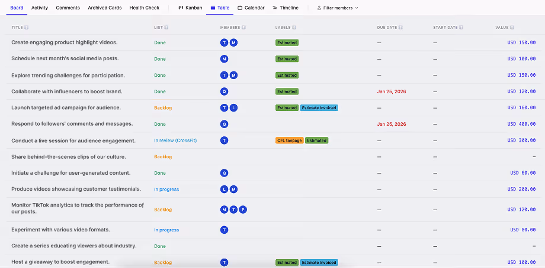Click the Timeline view icon
Screen dimensions: 545x268
click(275, 8)
